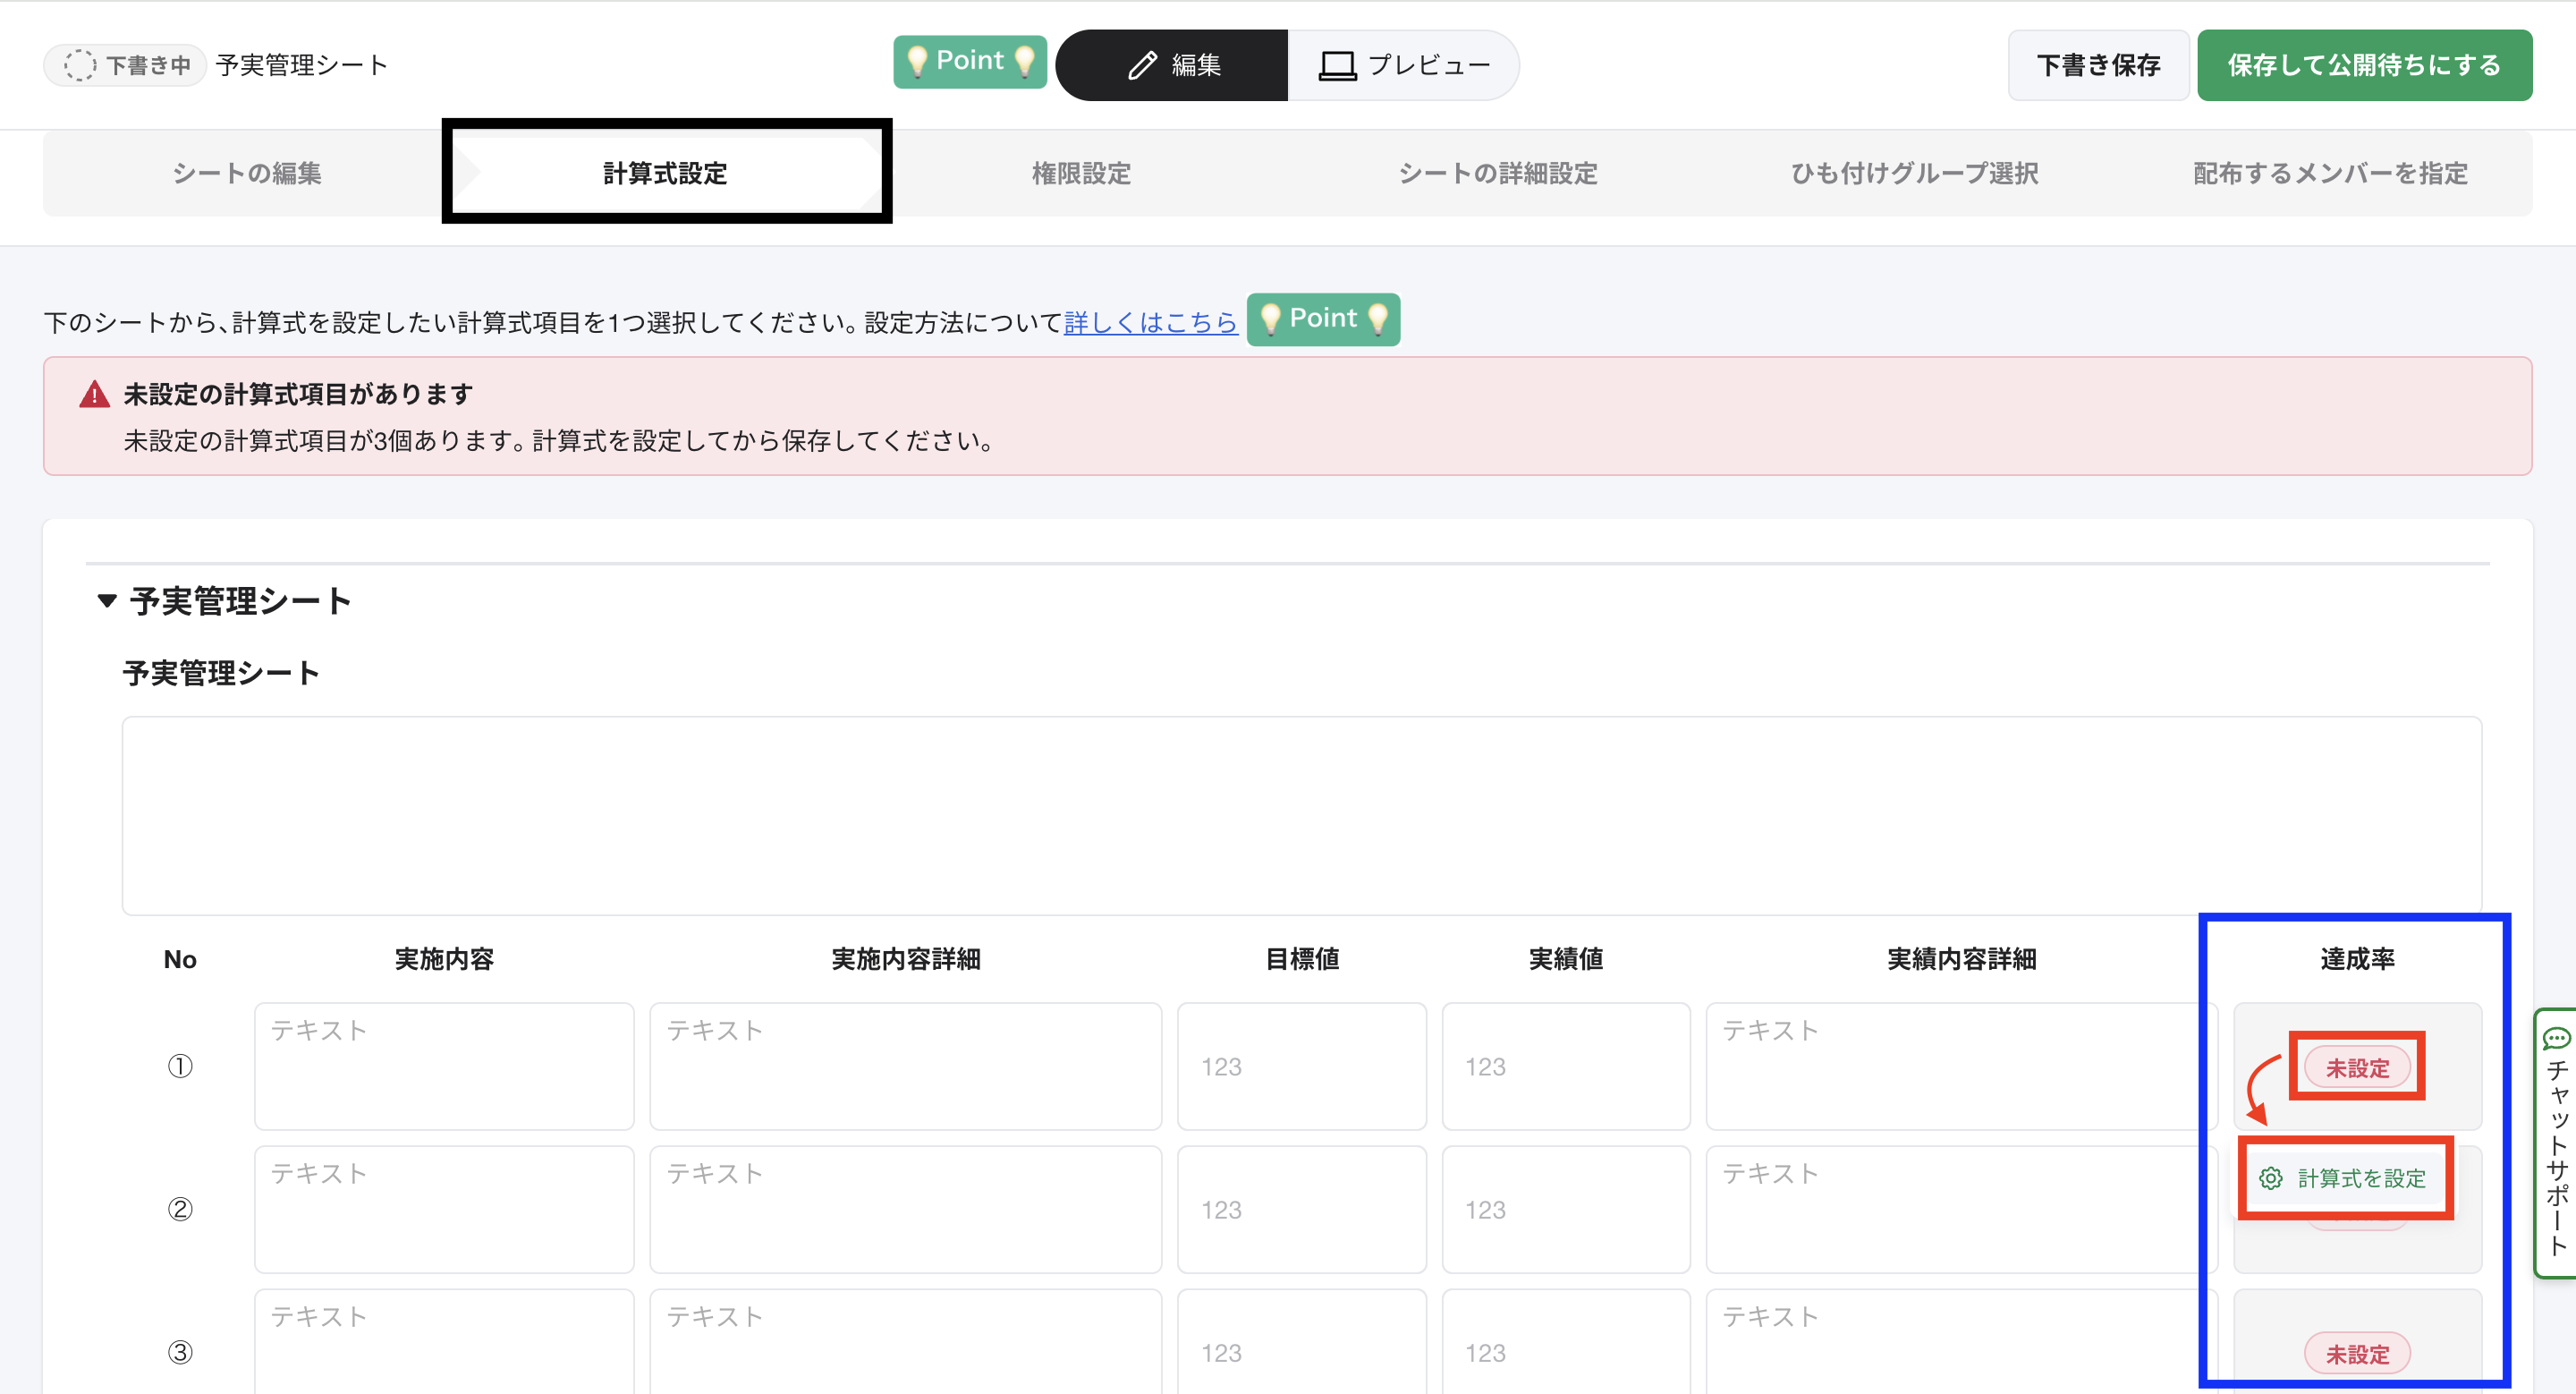
Task: Click row ③ 目標値 number field
Action: [x=1301, y=1342]
